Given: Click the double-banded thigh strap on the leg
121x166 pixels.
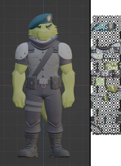Looking at the screenshot, I should coord(34,106).
